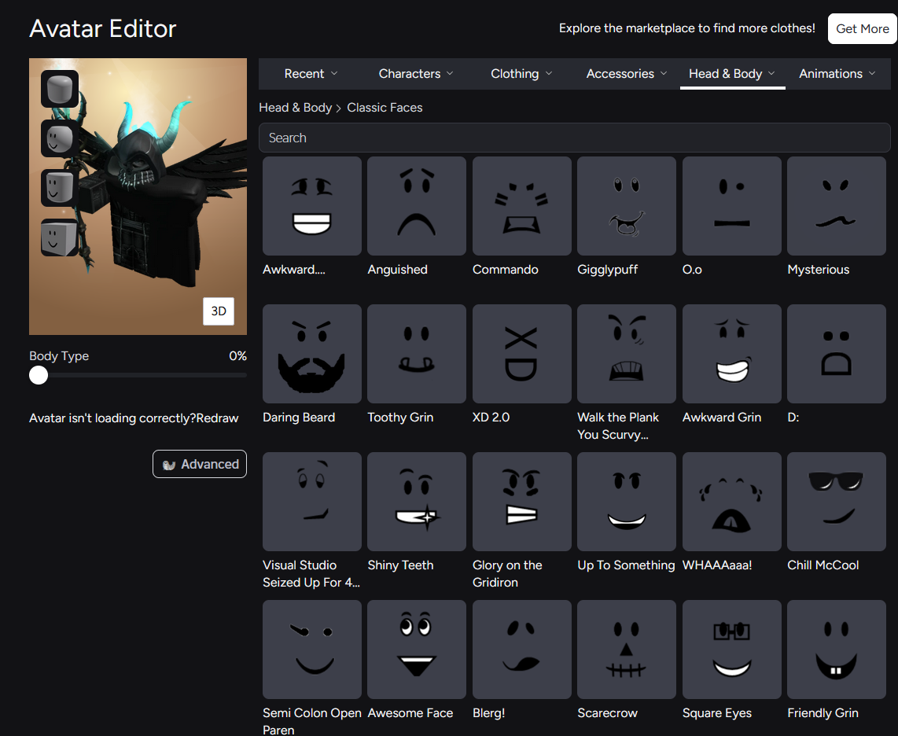Choose the XD 2.0 face
898x736 pixels.
(x=521, y=353)
